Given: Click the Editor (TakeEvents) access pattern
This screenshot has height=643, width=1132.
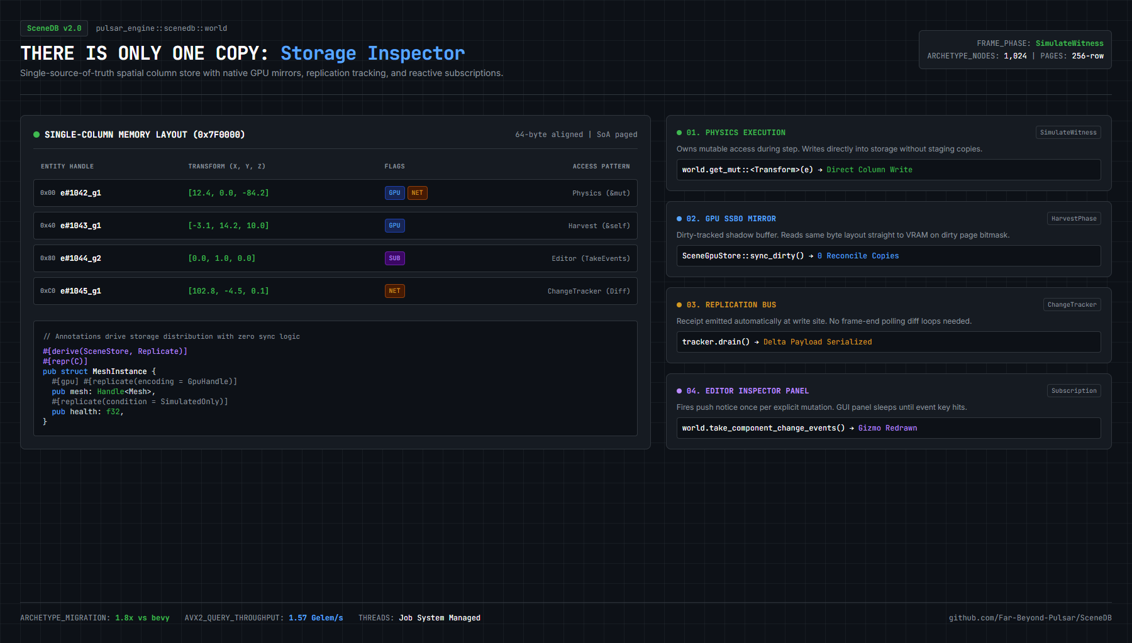Looking at the screenshot, I should [x=591, y=258].
